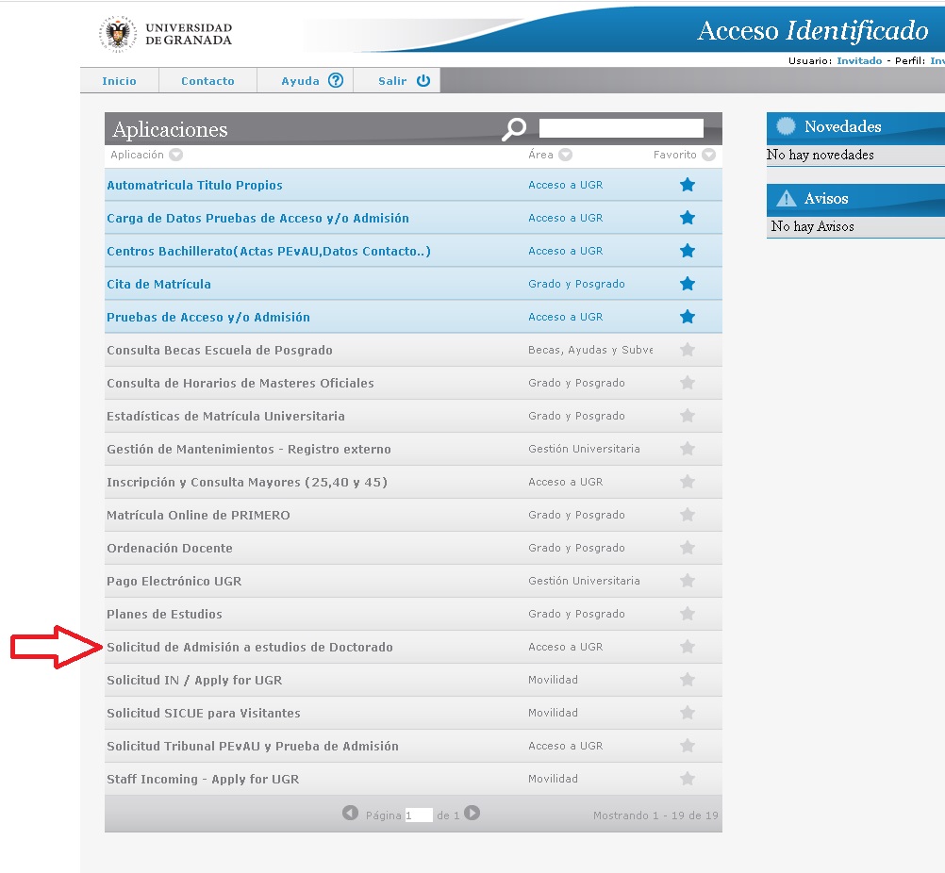The width and height of the screenshot is (945, 873).
Task: Click the Salir power icon
Action: tap(423, 81)
